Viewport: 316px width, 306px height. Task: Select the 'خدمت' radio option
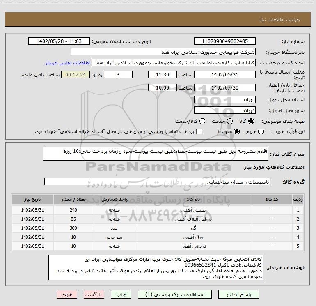coord(229,121)
